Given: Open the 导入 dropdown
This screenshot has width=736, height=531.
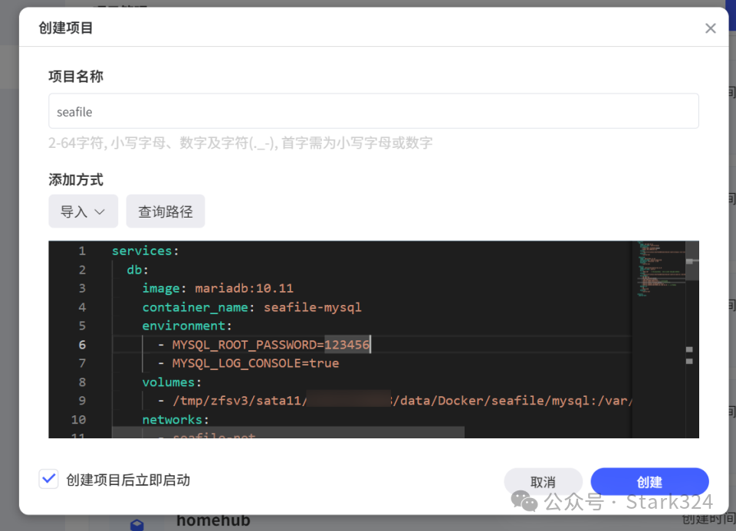Looking at the screenshot, I should [83, 211].
